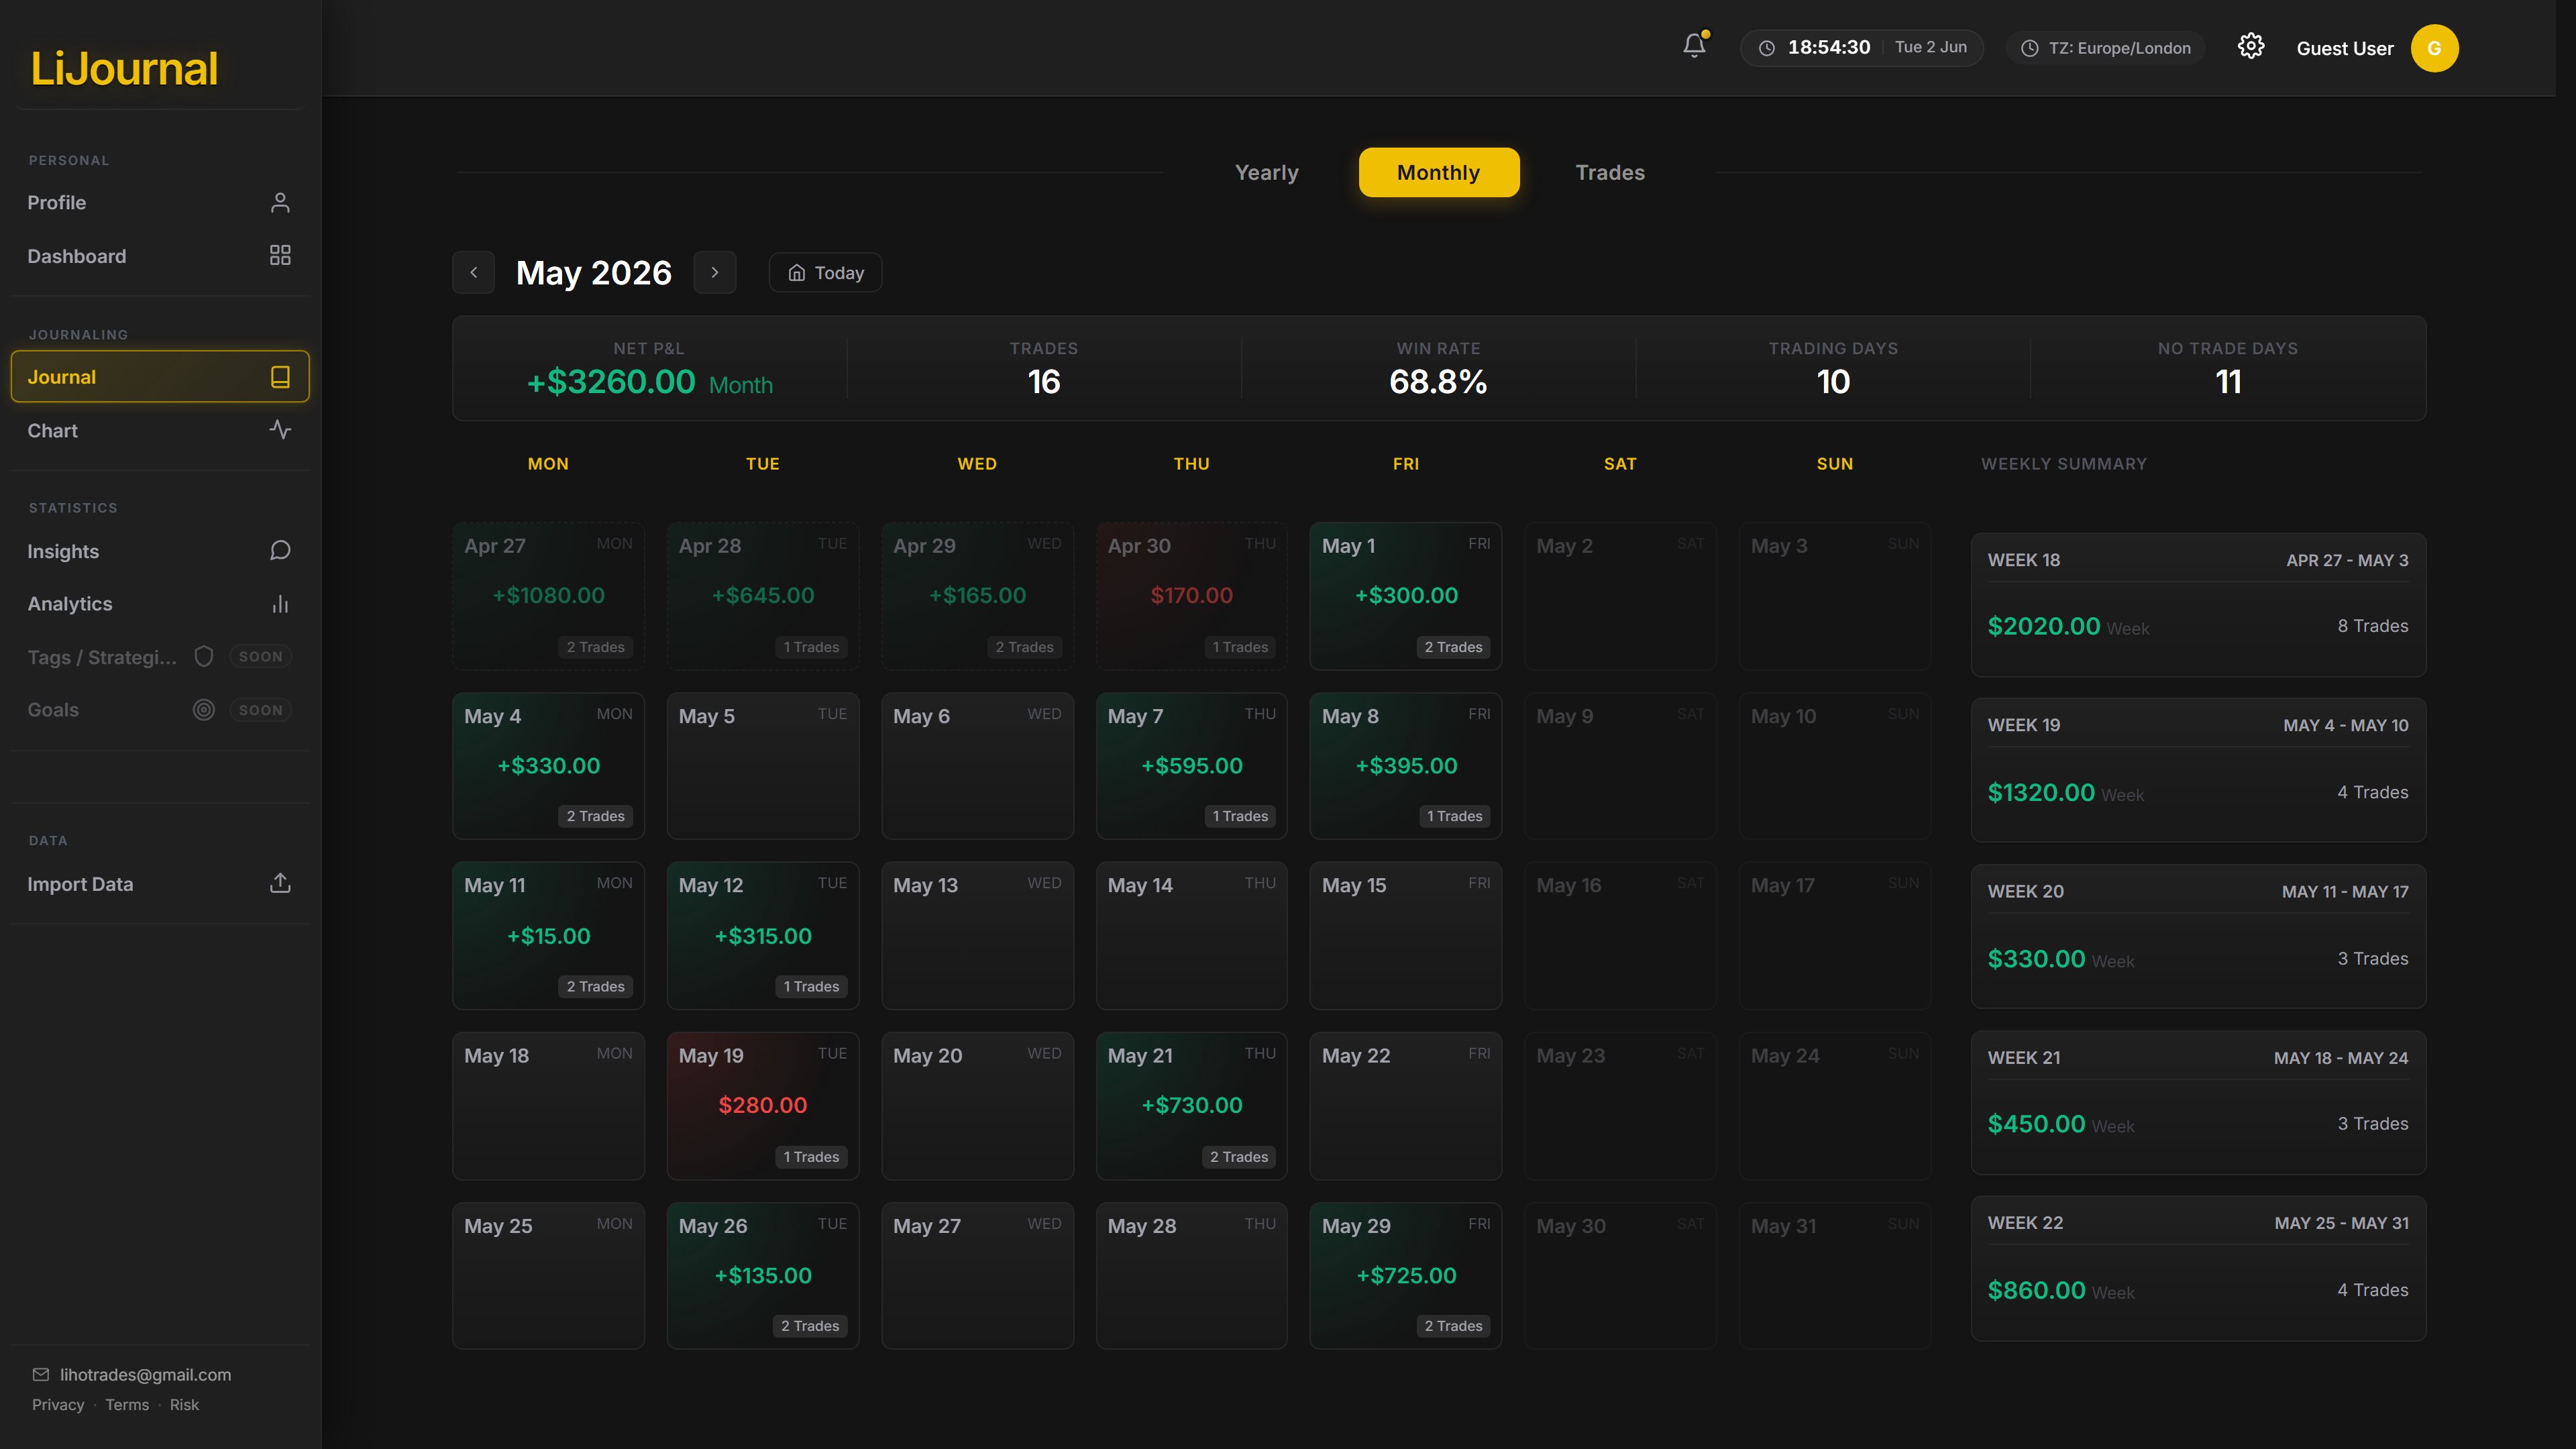Go to the next month

tap(715, 272)
